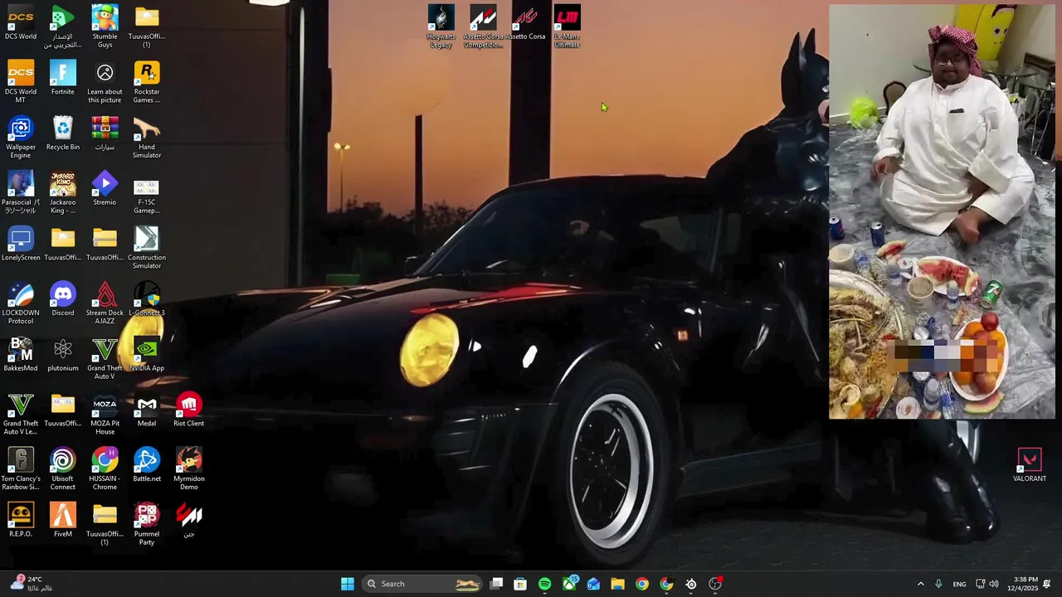Open the weather widget showing 24°C
The image size is (1062, 597).
(x=32, y=584)
